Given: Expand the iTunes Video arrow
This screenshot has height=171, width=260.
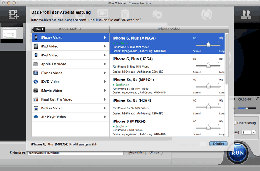Looking at the screenshot, I should click(105, 73).
